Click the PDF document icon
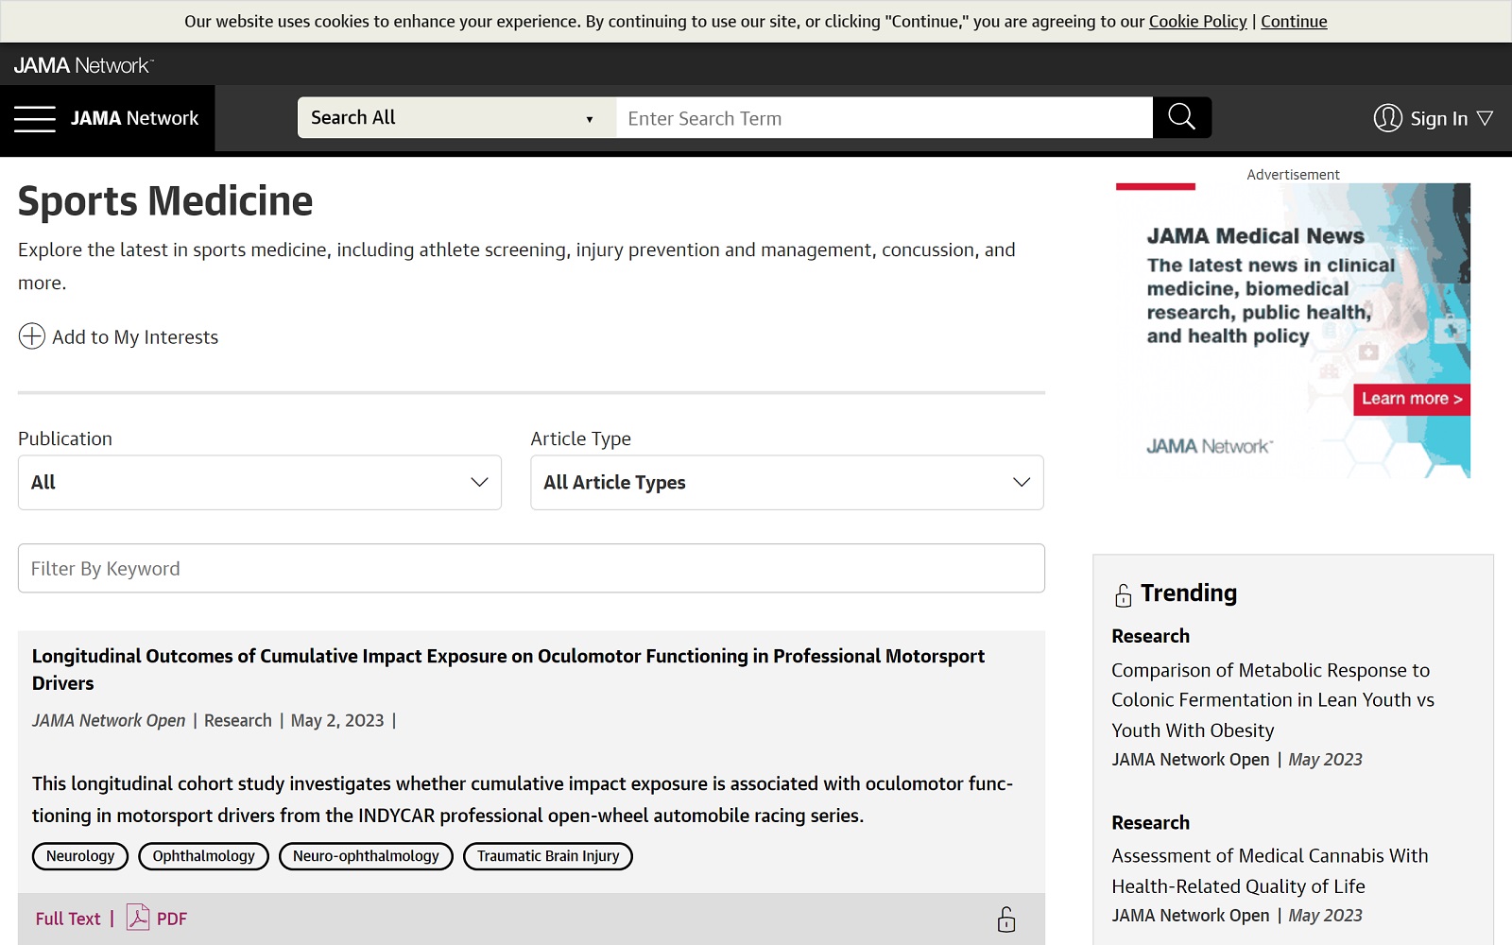This screenshot has width=1512, height=945. coord(138,918)
